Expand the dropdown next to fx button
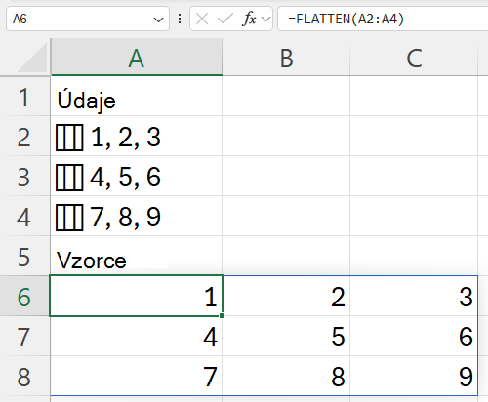 266,19
